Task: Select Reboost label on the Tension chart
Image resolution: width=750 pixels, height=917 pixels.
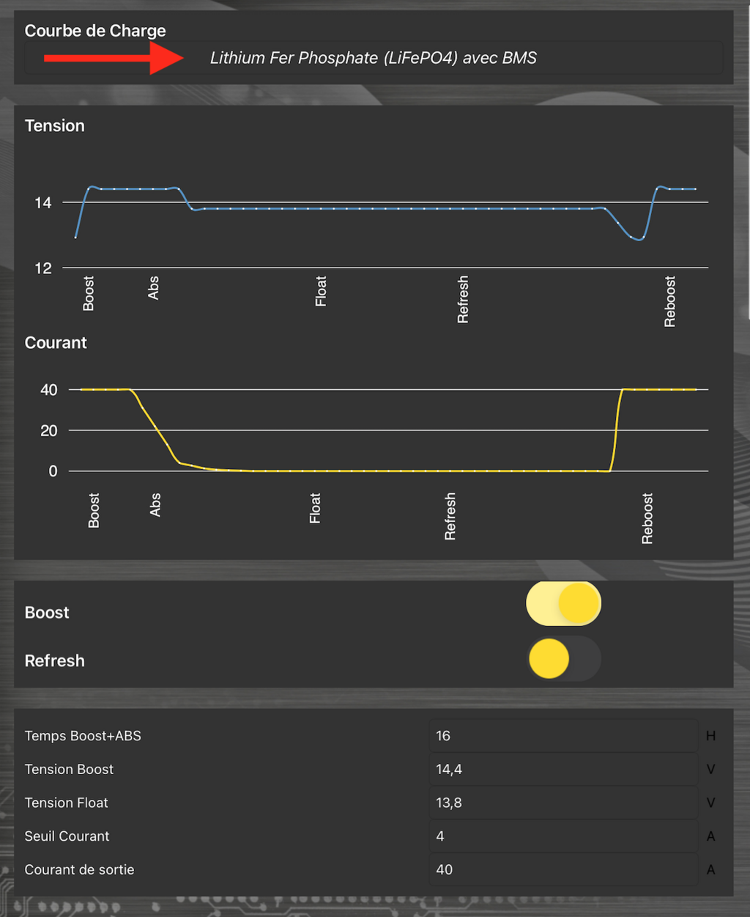Action: click(x=670, y=301)
